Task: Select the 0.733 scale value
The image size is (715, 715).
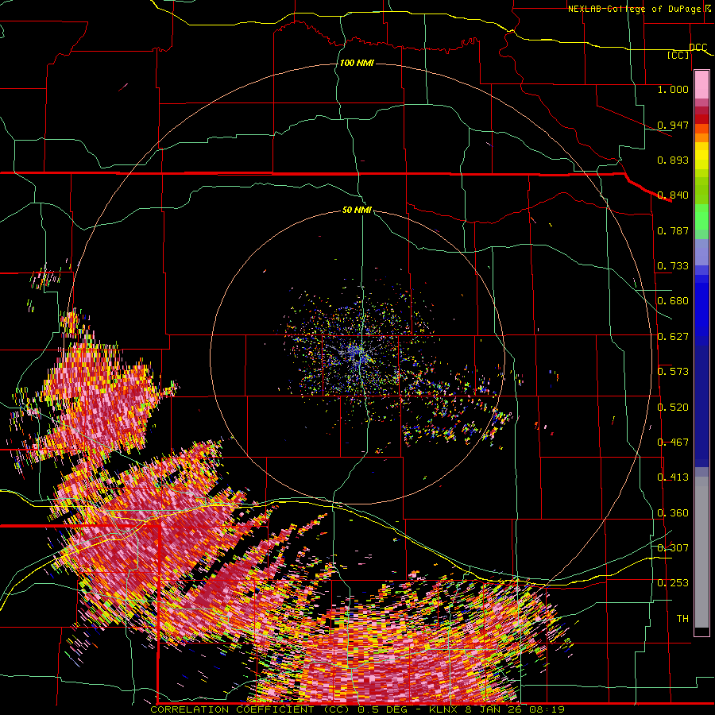Action: (673, 266)
